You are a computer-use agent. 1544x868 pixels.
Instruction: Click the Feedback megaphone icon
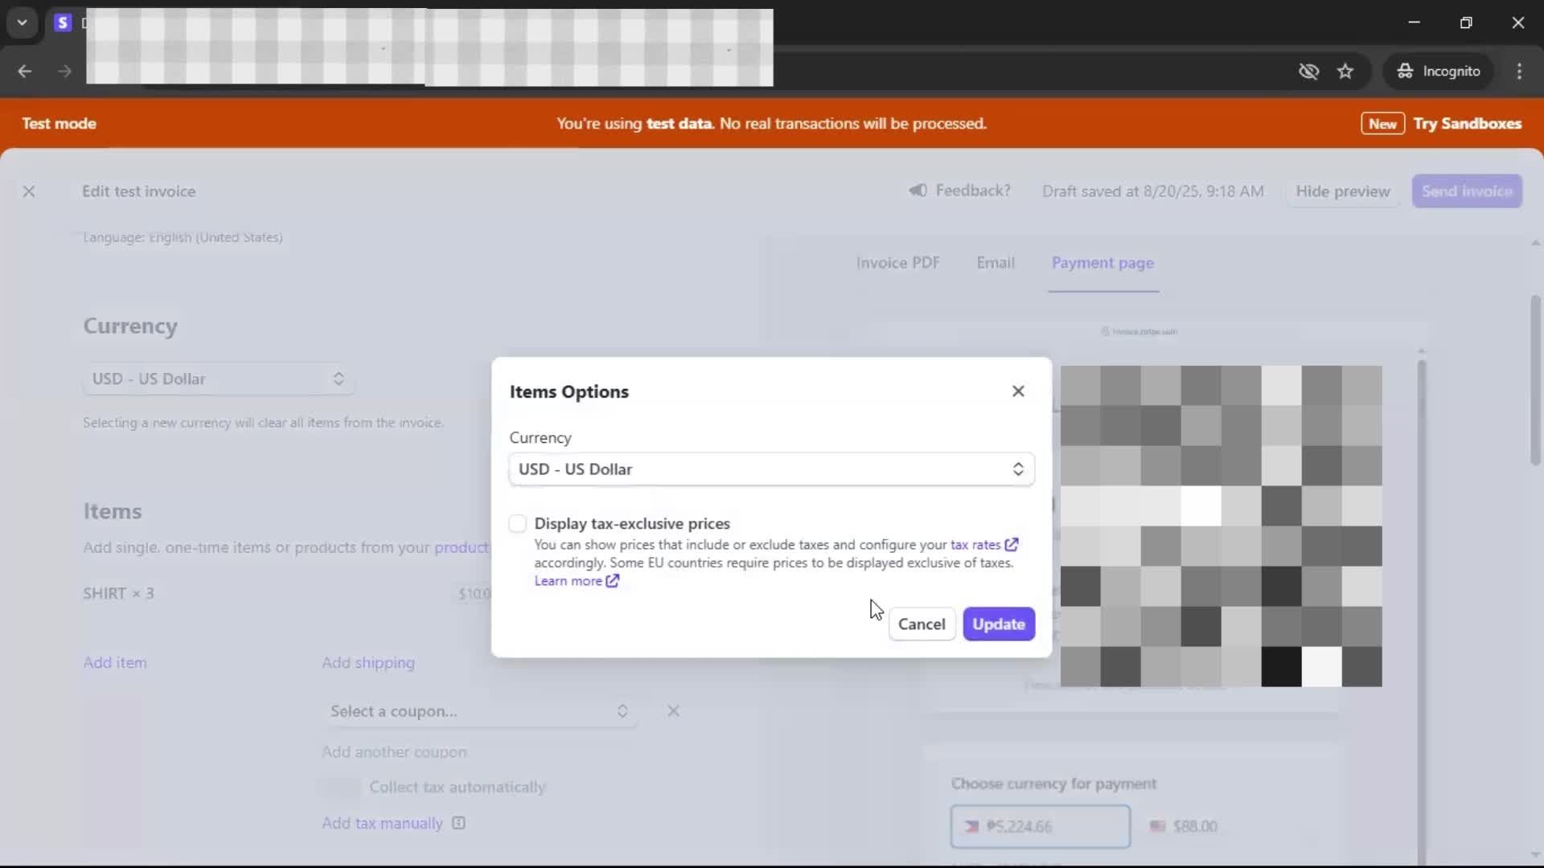918,190
